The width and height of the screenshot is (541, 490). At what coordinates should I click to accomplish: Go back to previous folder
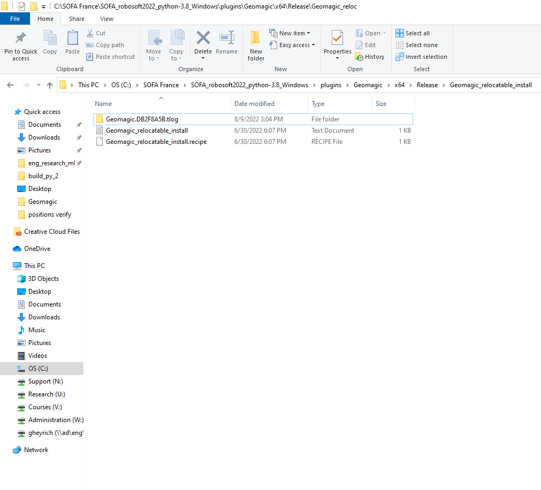coord(10,85)
